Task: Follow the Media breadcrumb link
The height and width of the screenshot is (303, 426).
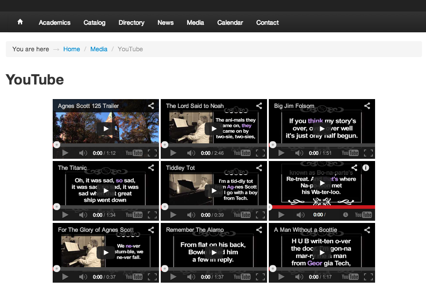Action: click(x=99, y=49)
